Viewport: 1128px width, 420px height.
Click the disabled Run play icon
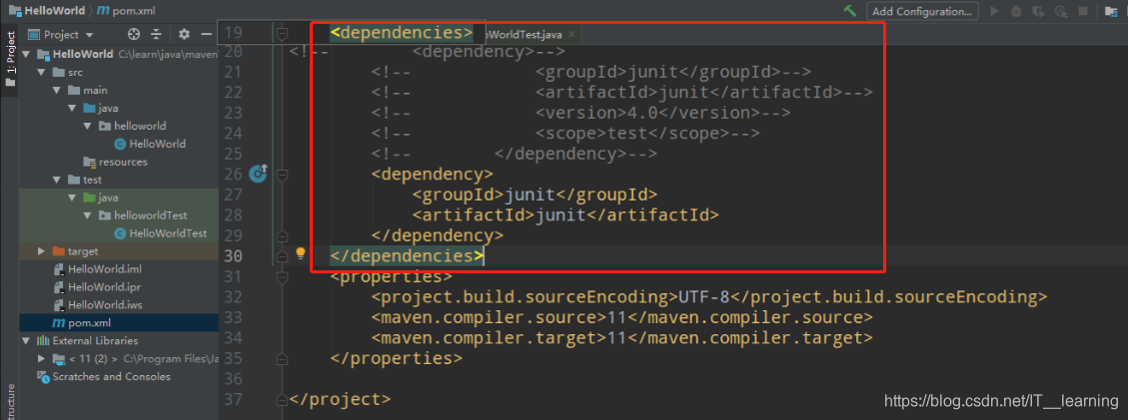coord(995,12)
